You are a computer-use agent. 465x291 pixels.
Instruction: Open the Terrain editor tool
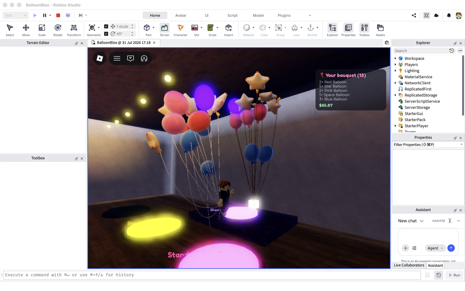point(164,30)
